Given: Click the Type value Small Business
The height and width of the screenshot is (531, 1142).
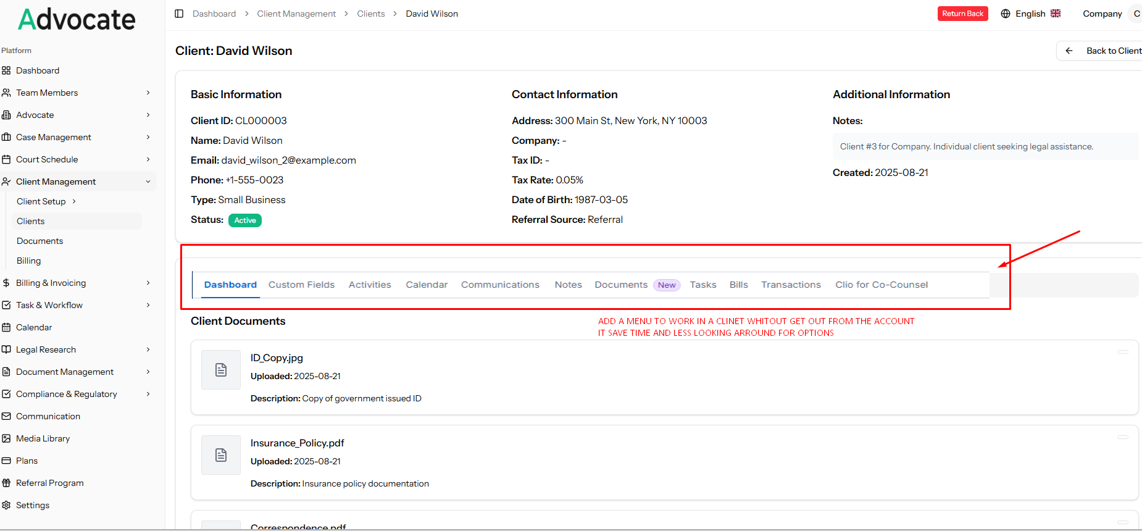Looking at the screenshot, I should 252,200.
